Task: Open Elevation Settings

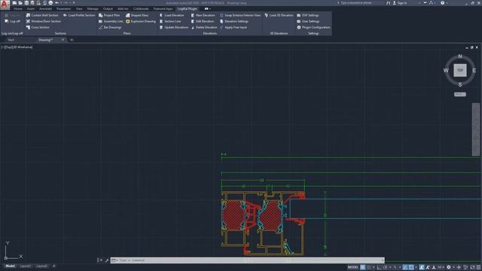Action: pyautogui.click(x=234, y=21)
